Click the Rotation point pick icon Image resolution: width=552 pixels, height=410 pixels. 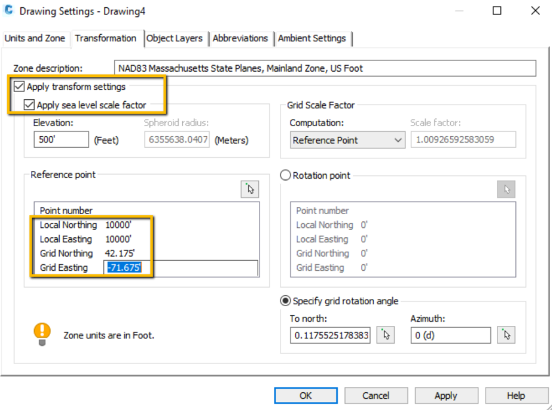[x=506, y=189]
